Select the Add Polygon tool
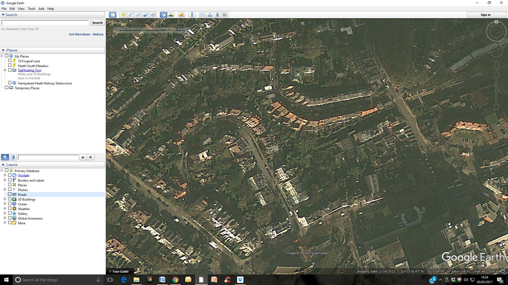The height and width of the screenshot is (285, 508). click(131, 15)
